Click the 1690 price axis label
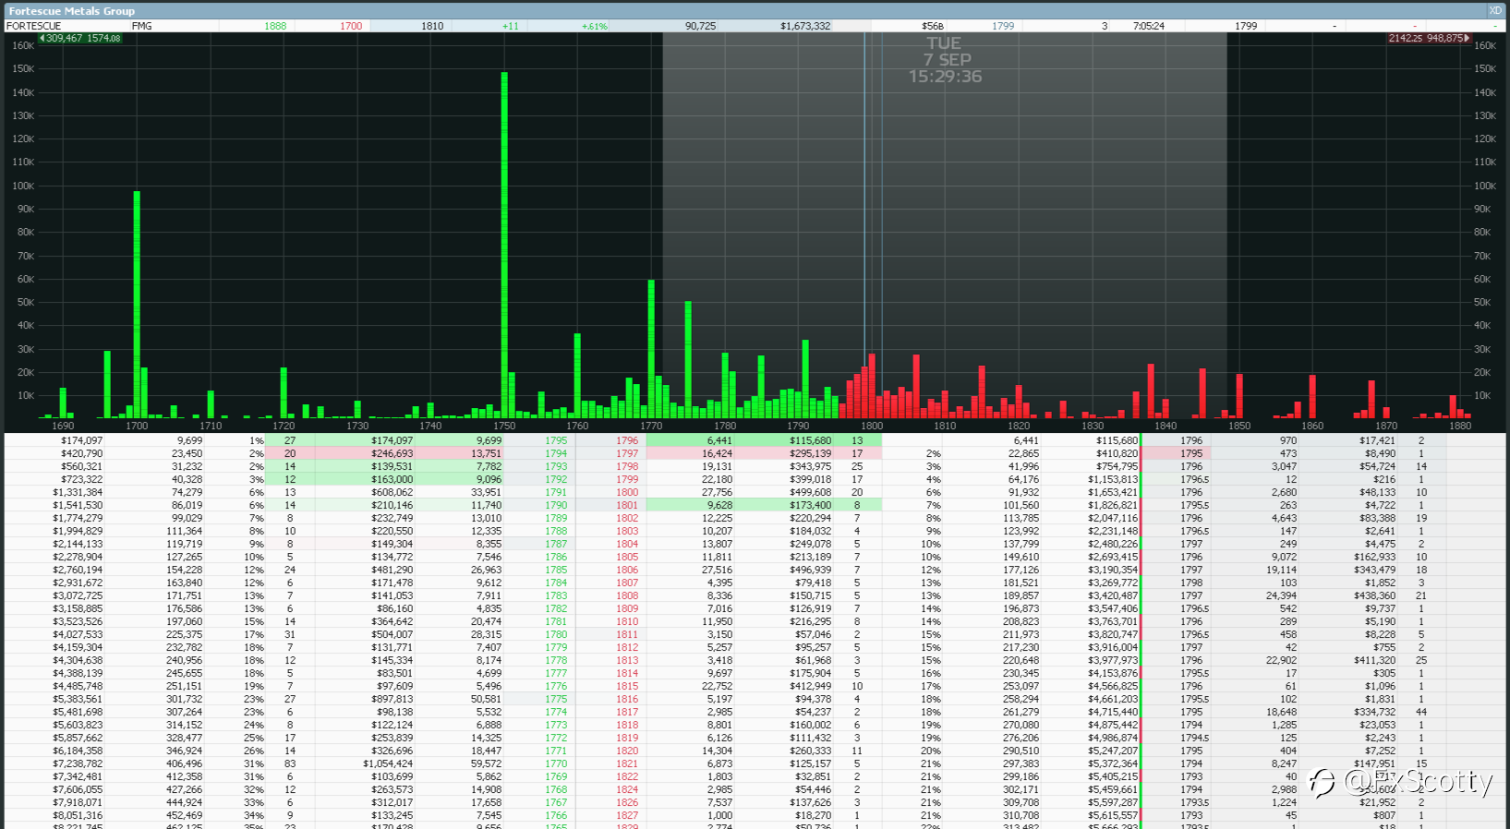Viewport: 1510px width, 829px height. click(63, 426)
